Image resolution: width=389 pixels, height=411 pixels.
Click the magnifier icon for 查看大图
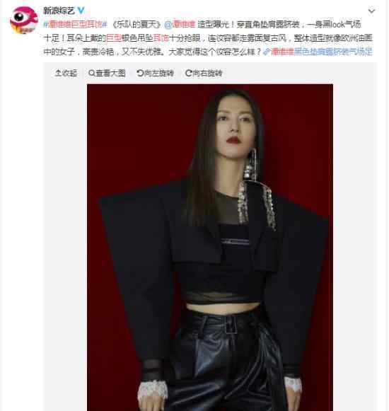(x=92, y=73)
